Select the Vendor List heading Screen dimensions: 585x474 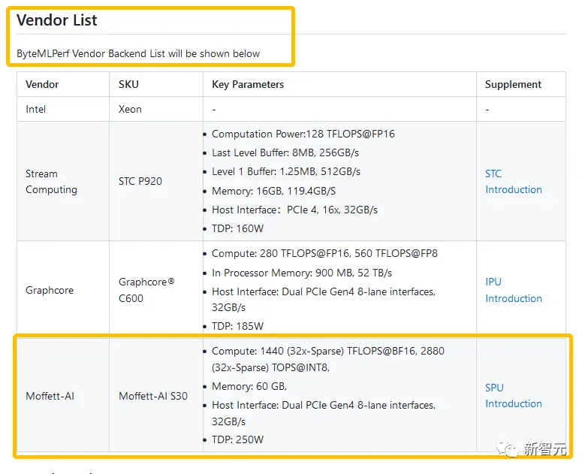(57, 20)
